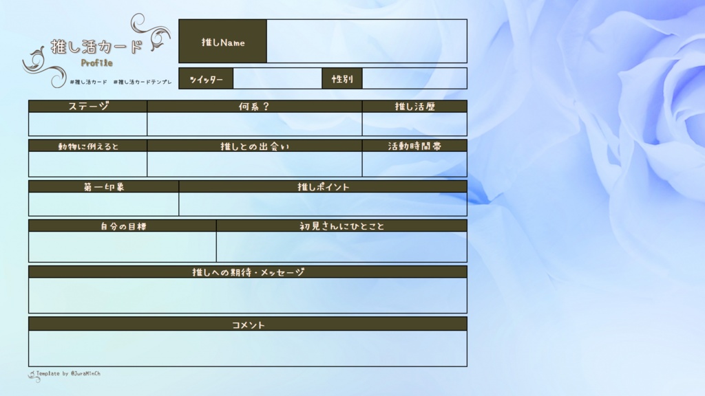Click the 推し活カード title text
Viewport: 705px width, 396px height.
[96, 47]
